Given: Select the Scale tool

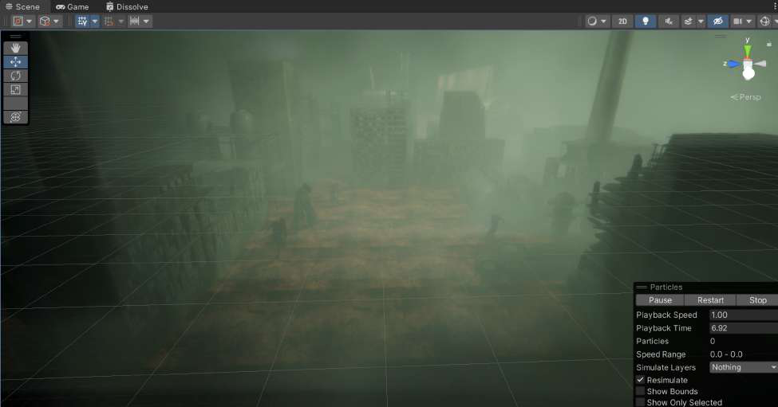Looking at the screenshot, I should 15,90.
